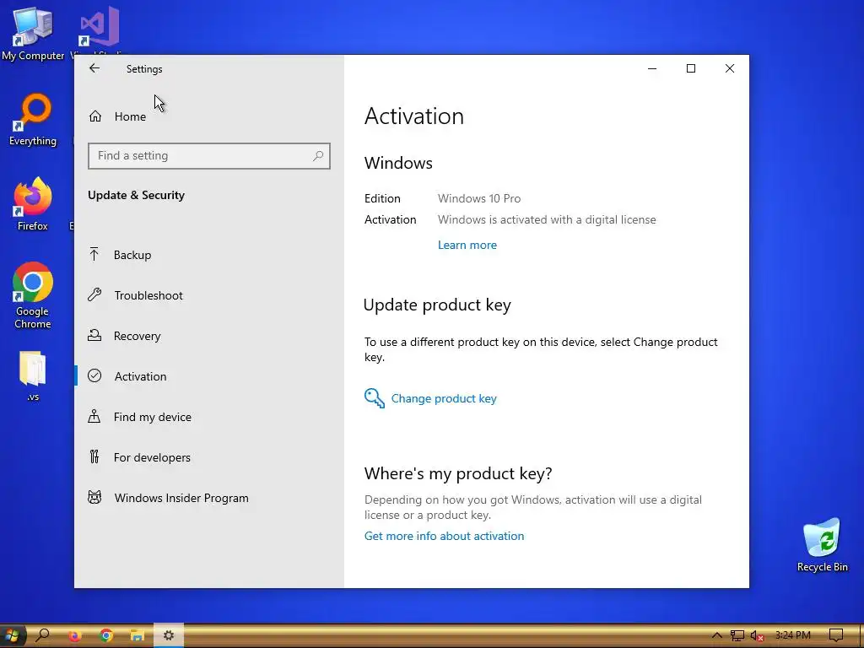The width and height of the screenshot is (864, 648).
Task: Open Chrome from the taskbar
Action: pos(105,636)
